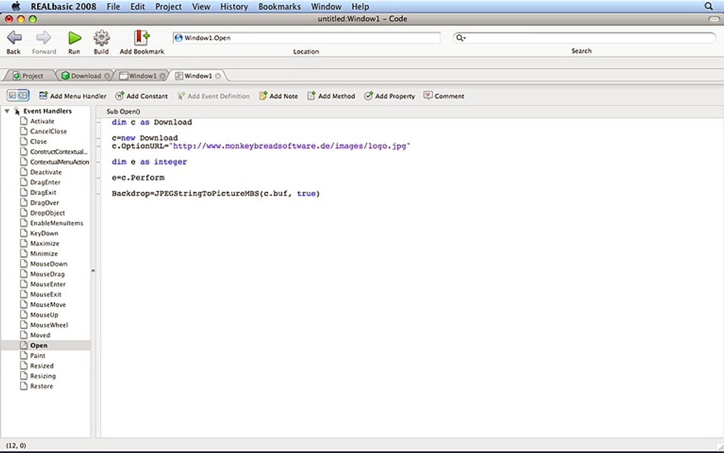Open the Bookmarks menu
The image size is (724, 453).
click(x=279, y=6)
